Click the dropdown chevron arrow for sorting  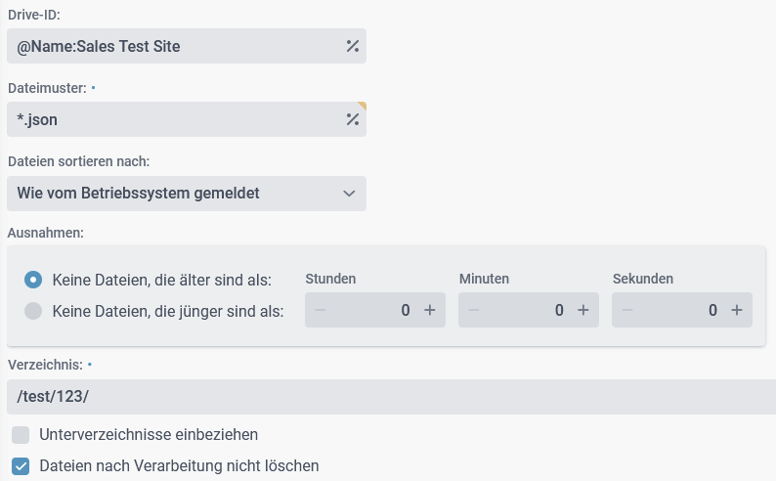click(x=350, y=194)
